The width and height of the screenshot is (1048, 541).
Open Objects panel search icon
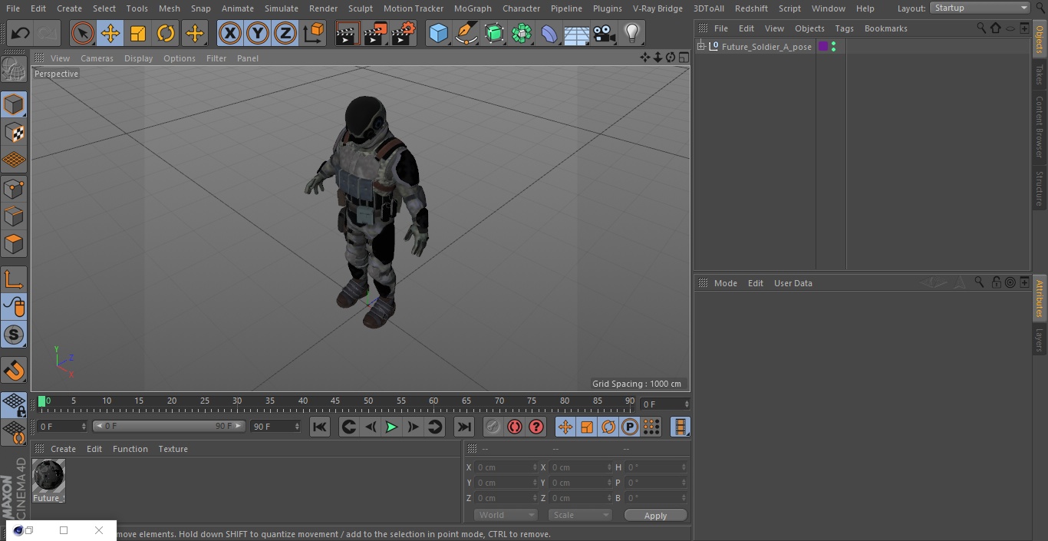tap(981, 28)
